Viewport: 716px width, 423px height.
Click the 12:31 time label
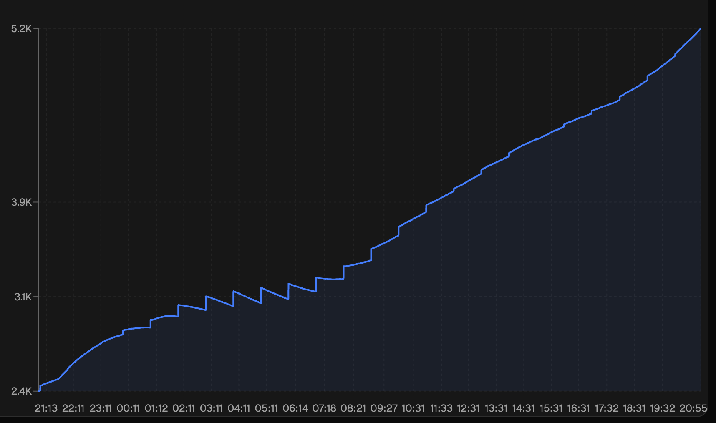tap(469, 408)
